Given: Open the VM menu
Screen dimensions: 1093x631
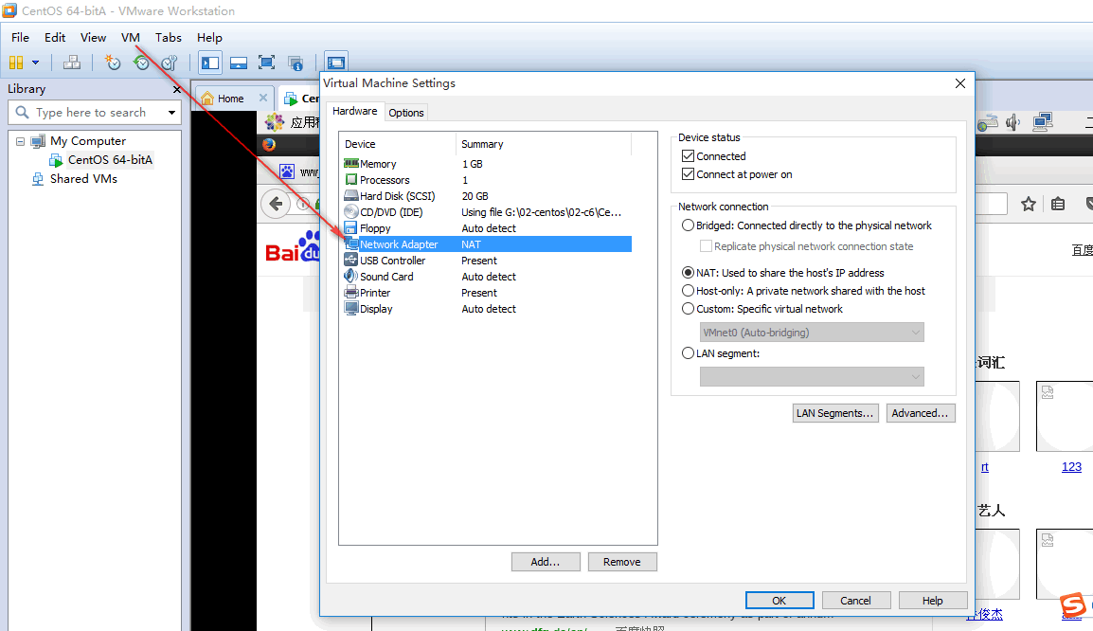Looking at the screenshot, I should [x=131, y=38].
